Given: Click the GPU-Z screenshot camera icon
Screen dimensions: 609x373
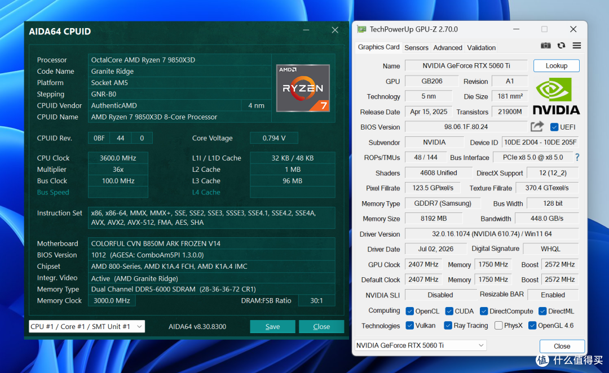Looking at the screenshot, I should click(x=546, y=46).
